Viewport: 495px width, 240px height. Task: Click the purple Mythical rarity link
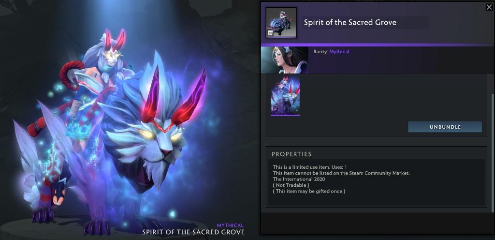[x=339, y=51]
